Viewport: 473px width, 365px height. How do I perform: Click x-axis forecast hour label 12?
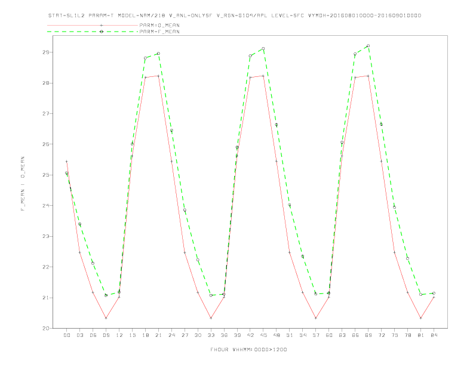(x=119, y=335)
